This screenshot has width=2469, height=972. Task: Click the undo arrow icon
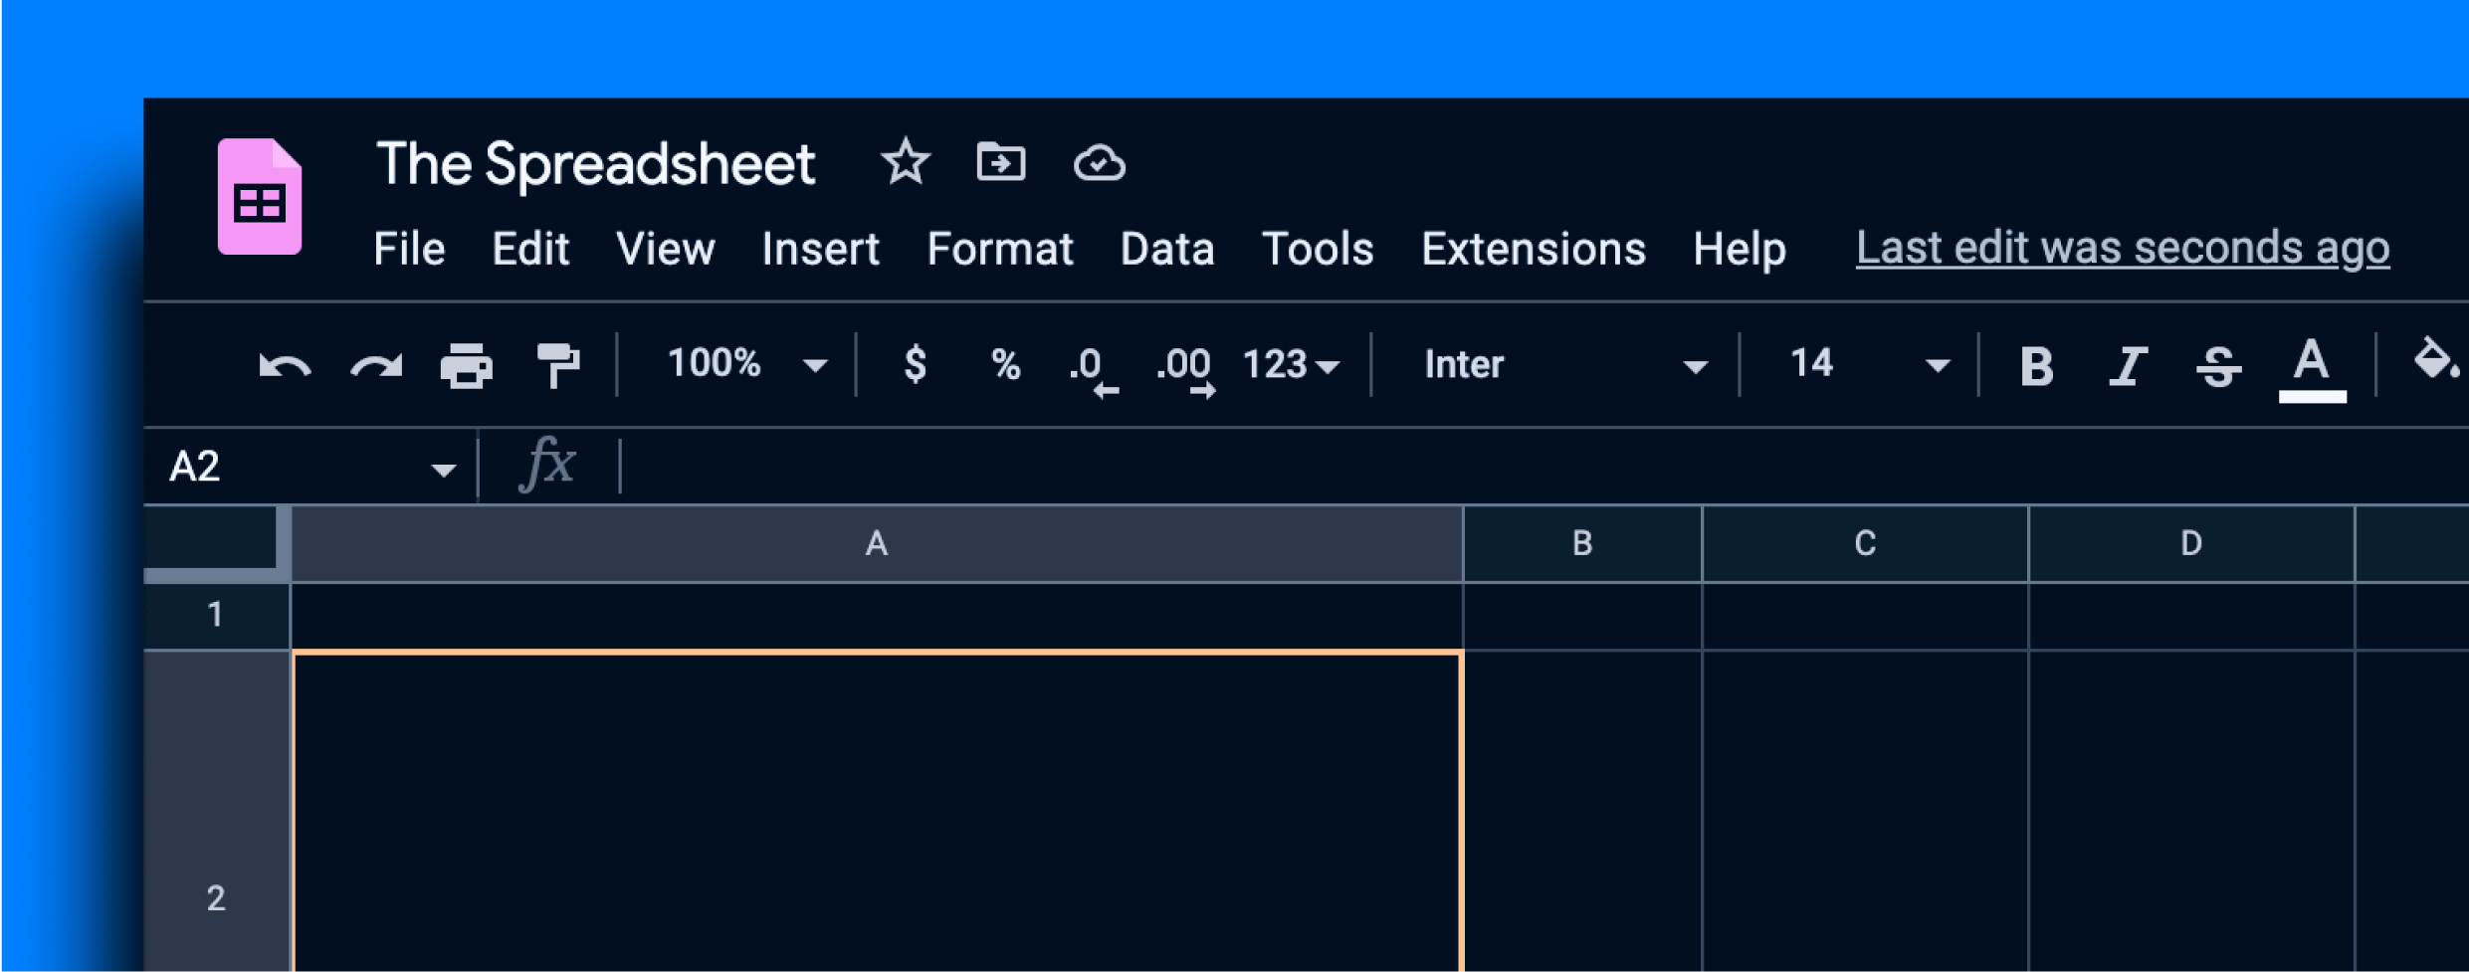[285, 366]
